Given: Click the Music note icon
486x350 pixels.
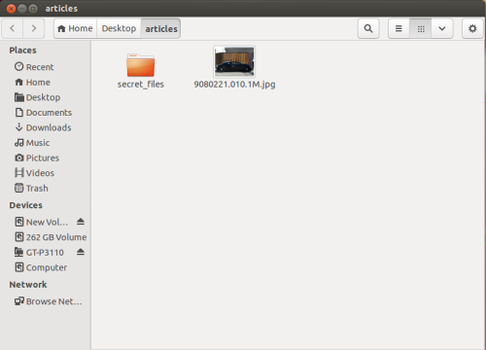Looking at the screenshot, I should click(19, 143).
